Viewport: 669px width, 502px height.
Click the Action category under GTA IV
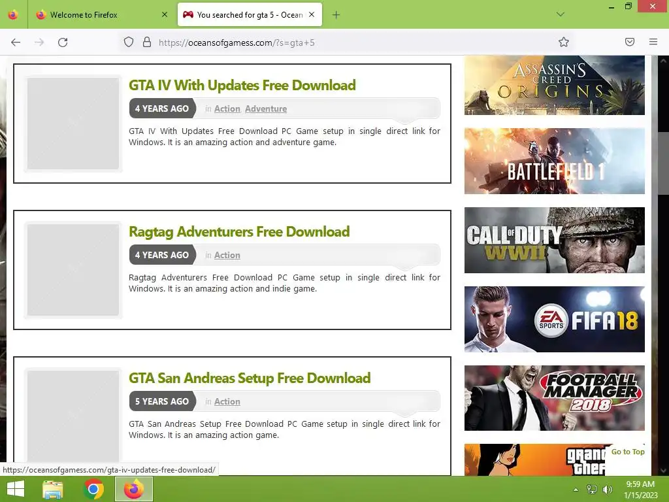(x=227, y=109)
